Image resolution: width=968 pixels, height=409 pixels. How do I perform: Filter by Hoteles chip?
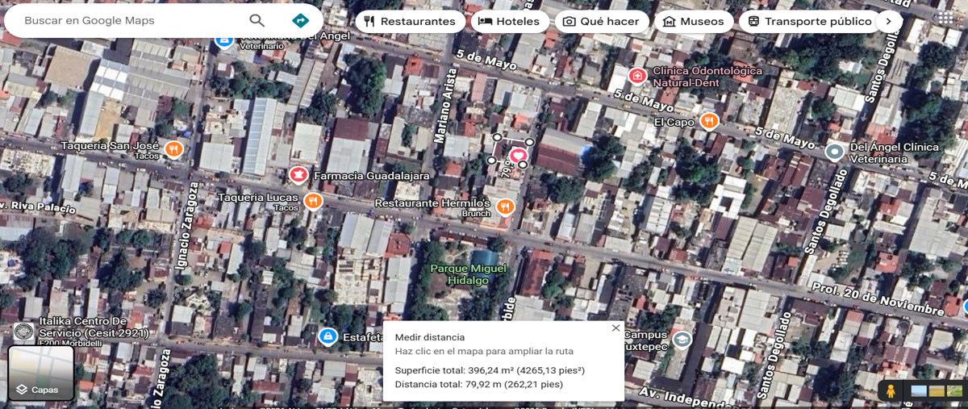(x=509, y=22)
